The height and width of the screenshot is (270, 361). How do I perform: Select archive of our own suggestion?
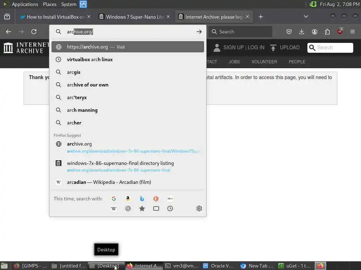(x=128, y=85)
